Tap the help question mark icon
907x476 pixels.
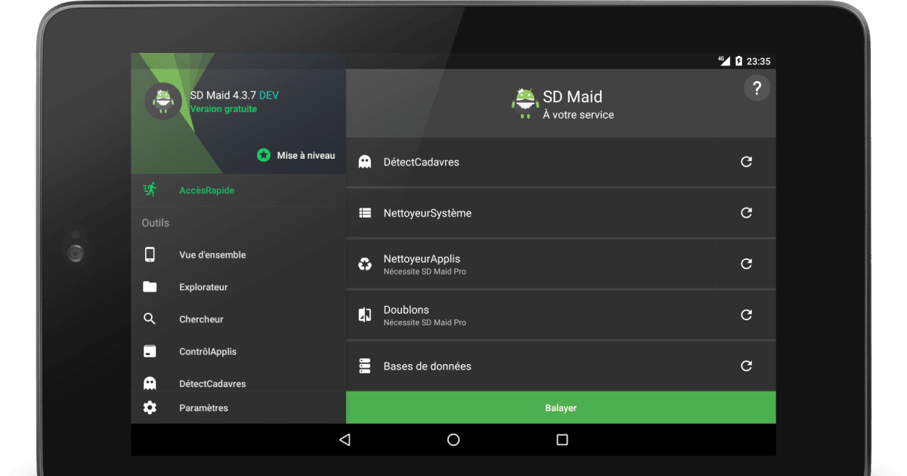point(757,88)
